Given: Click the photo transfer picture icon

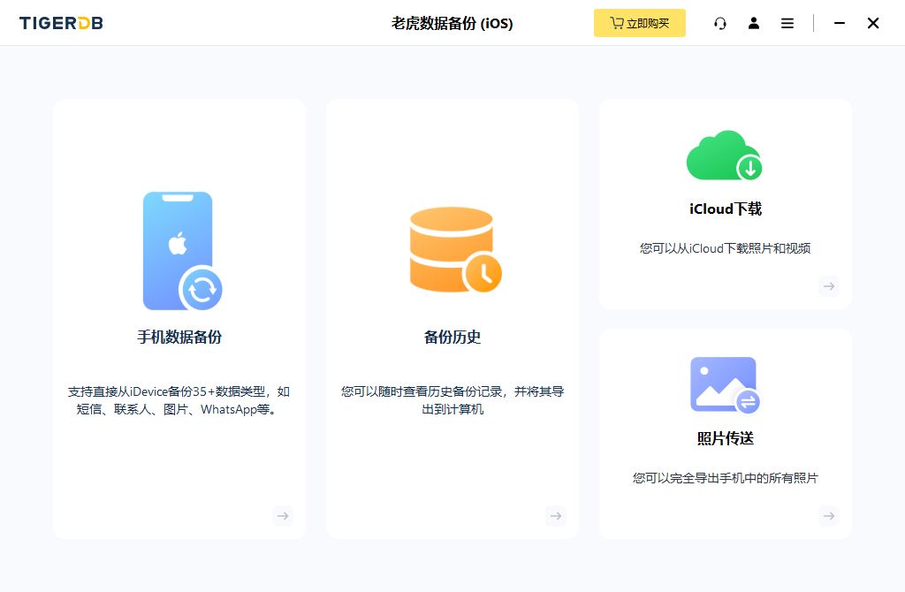Looking at the screenshot, I should click(724, 385).
